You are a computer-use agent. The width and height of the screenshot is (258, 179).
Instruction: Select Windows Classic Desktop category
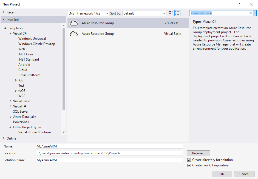click(x=37, y=44)
